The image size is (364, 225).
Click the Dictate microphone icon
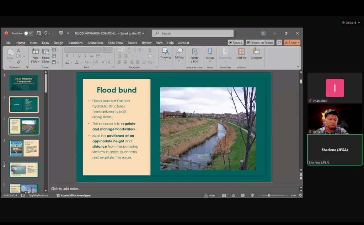pos(210,52)
